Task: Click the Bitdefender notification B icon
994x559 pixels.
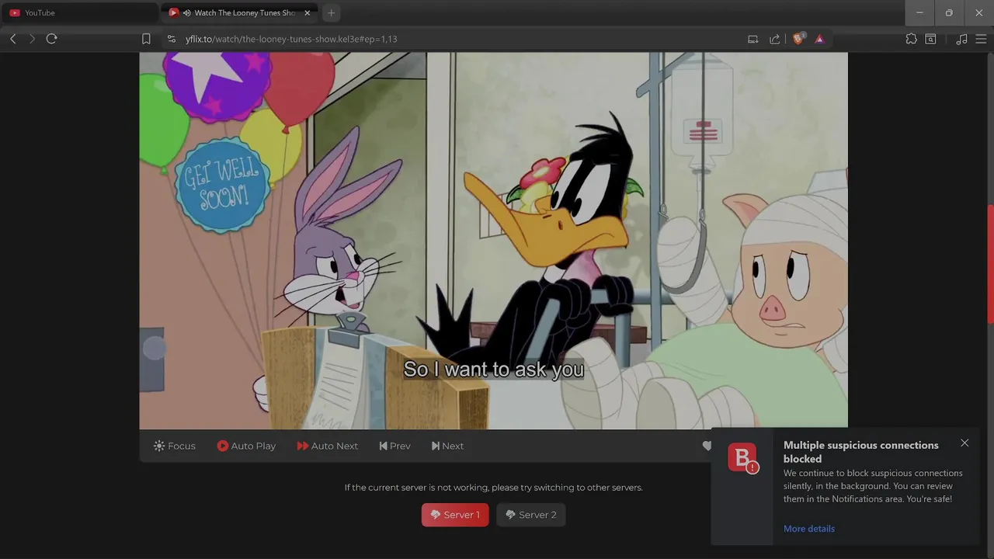Action: (742, 457)
